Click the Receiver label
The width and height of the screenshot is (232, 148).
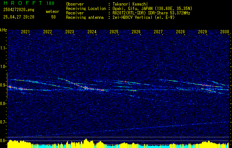coord(75,13)
